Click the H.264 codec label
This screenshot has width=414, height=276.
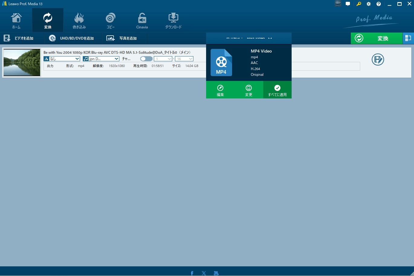(x=255, y=69)
